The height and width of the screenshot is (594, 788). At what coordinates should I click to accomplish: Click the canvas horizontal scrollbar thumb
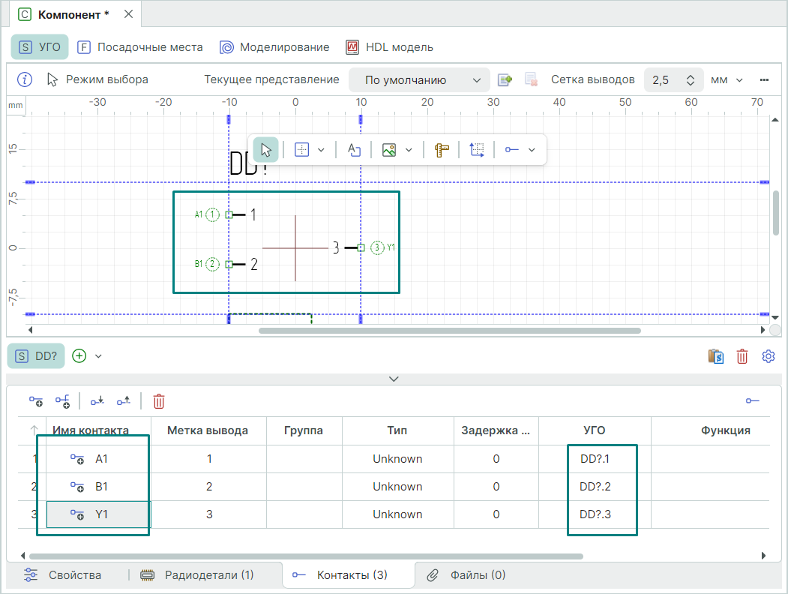click(x=449, y=330)
